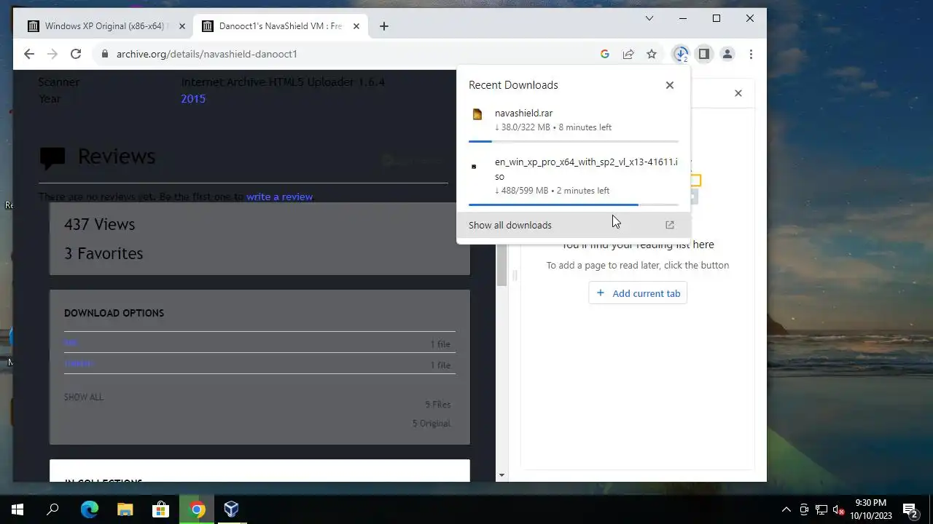This screenshot has width=933, height=524.
Task: Click SHOW ALL download options
Action: pyautogui.click(x=84, y=397)
